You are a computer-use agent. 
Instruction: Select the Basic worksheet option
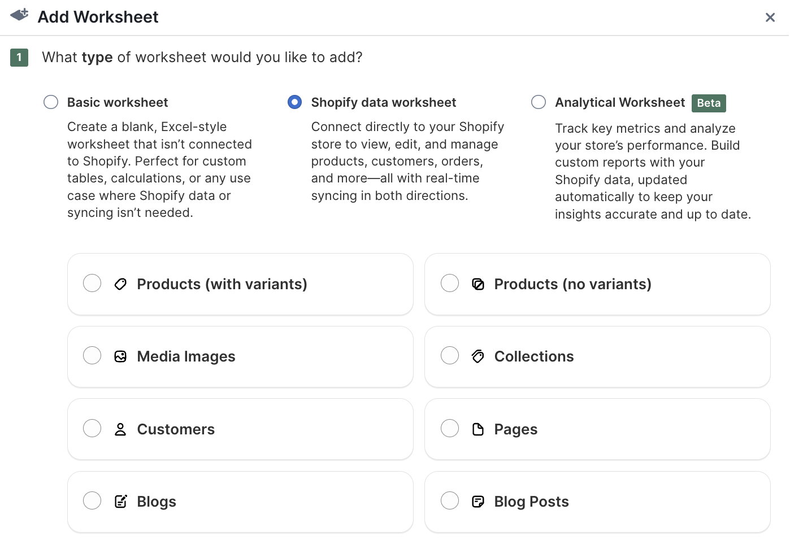click(x=50, y=102)
